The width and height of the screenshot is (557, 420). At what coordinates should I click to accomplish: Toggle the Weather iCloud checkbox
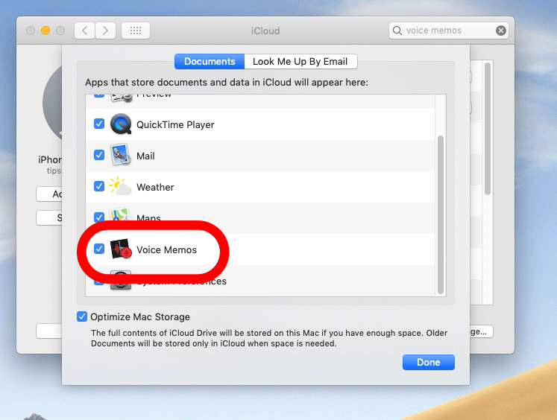click(x=99, y=186)
